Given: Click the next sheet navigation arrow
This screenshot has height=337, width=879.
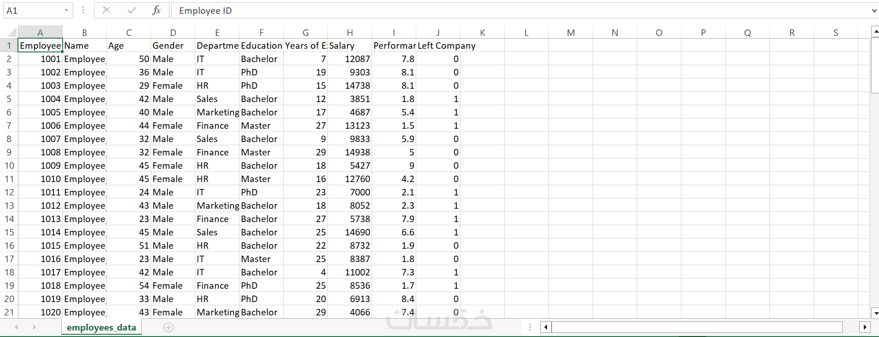Looking at the screenshot, I should (34, 327).
